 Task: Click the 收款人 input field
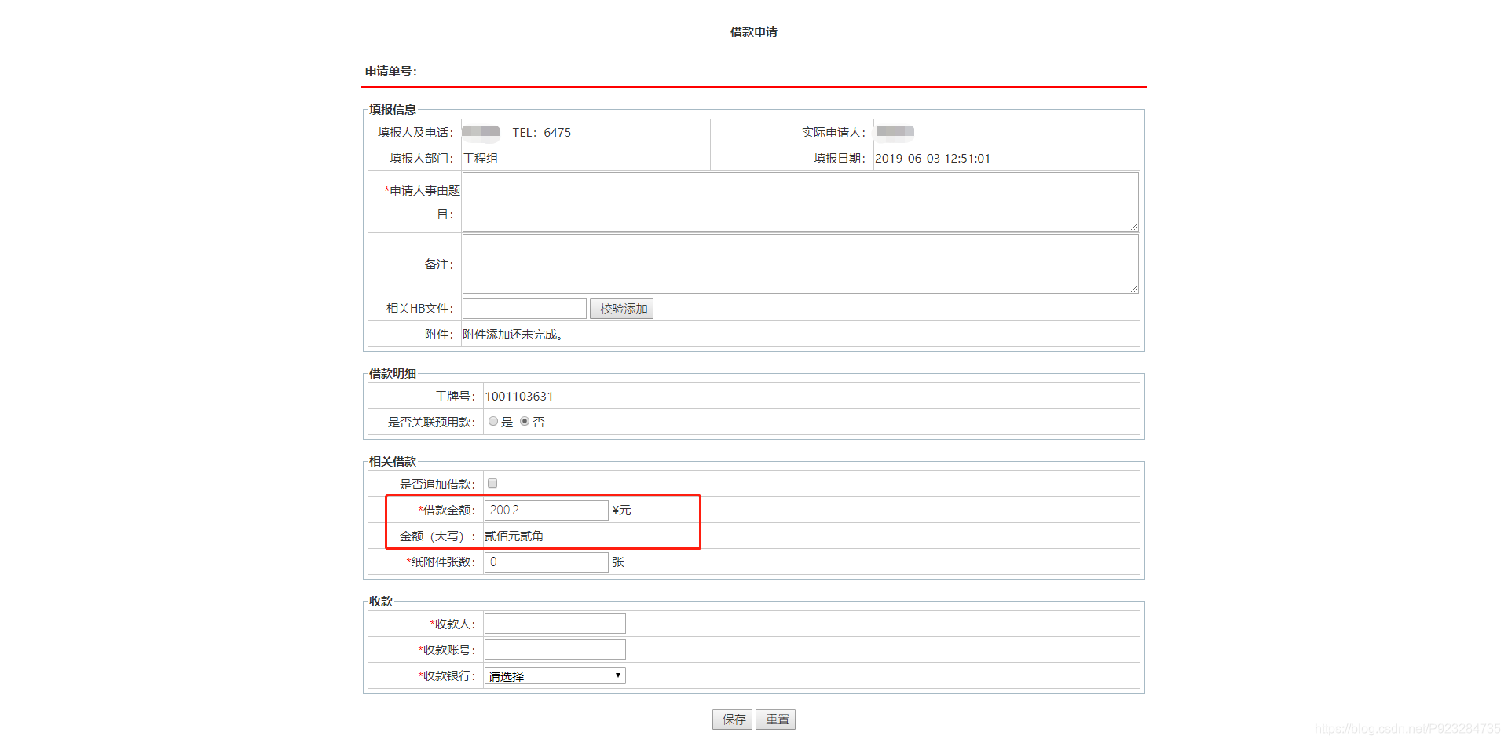pyautogui.click(x=555, y=624)
